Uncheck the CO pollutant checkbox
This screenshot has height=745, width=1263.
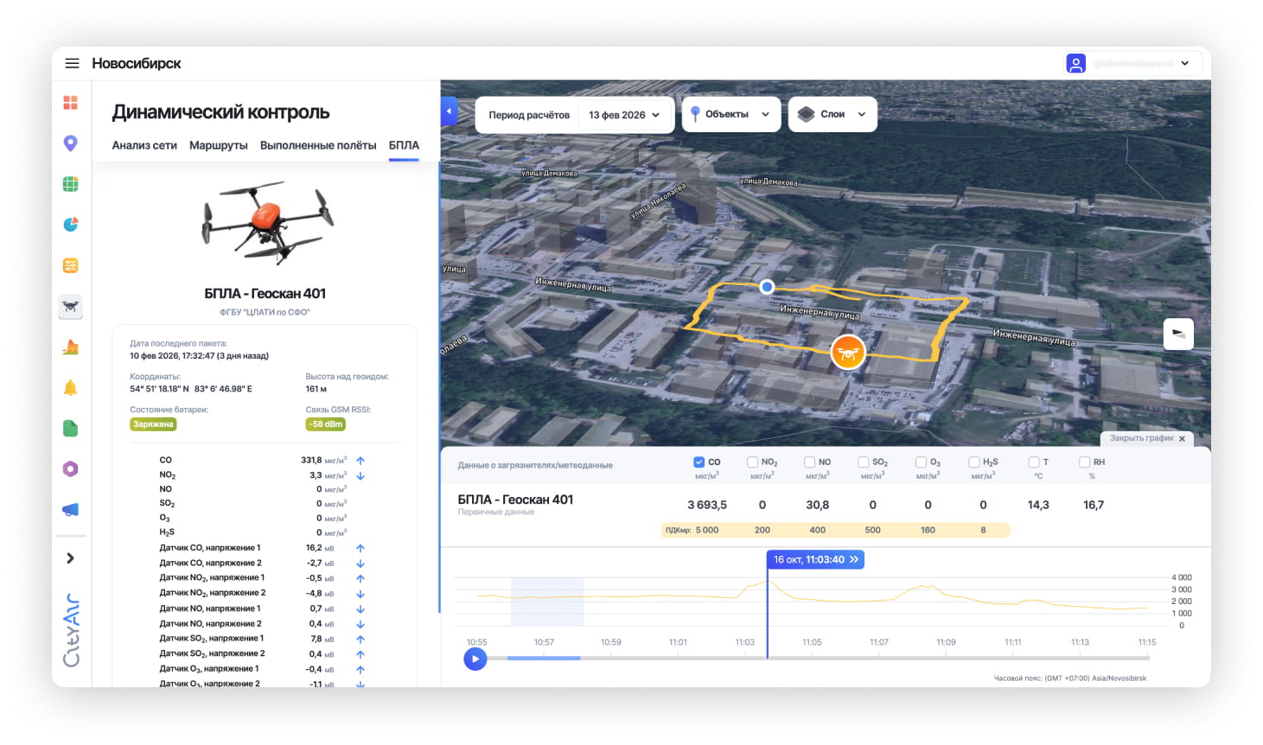pos(698,462)
